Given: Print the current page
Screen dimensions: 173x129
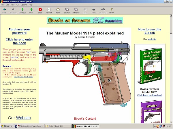Looking at the screenshot, I should [x=93, y=11].
